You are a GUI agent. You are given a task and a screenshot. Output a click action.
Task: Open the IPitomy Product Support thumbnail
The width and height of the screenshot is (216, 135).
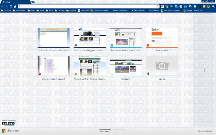[54, 66]
